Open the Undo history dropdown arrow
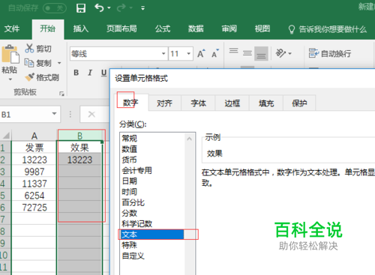375x275 pixels. pyautogui.click(x=109, y=8)
